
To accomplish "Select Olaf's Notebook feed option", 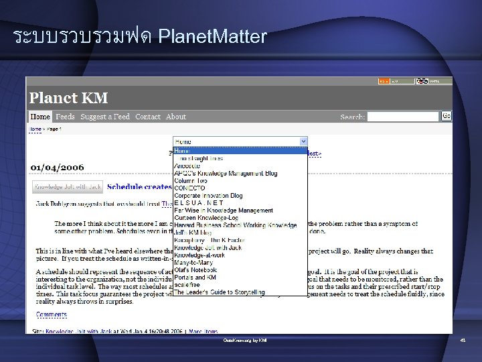I will (x=240, y=269).
